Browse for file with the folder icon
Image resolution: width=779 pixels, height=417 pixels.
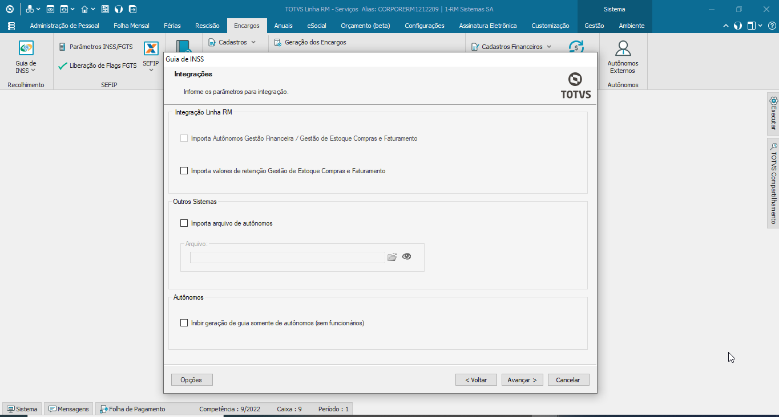[392, 257]
